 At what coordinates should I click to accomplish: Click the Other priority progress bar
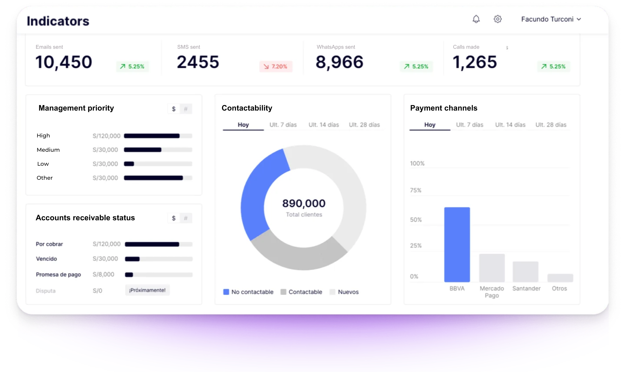click(x=158, y=178)
